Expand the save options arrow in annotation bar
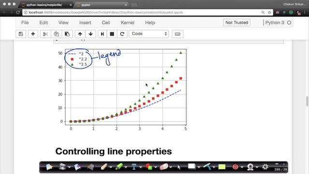Viewport: 309px width, 174px height. click(69, 167)
